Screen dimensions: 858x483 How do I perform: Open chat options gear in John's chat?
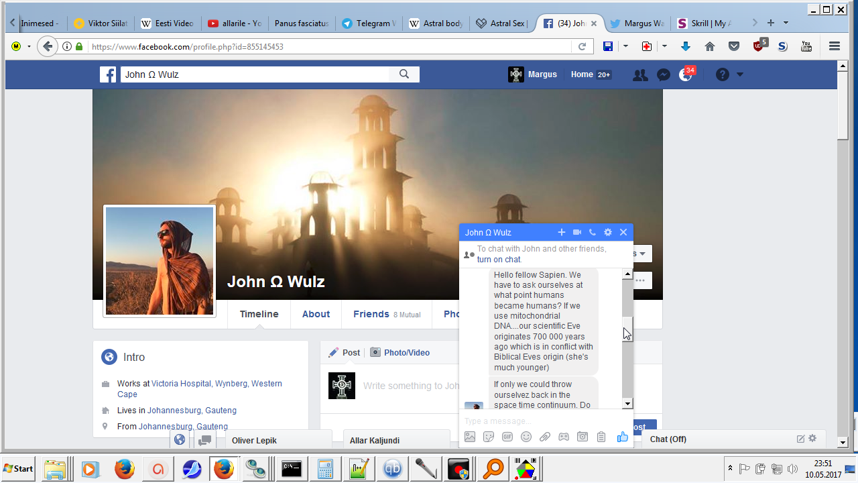pos(608,232)
